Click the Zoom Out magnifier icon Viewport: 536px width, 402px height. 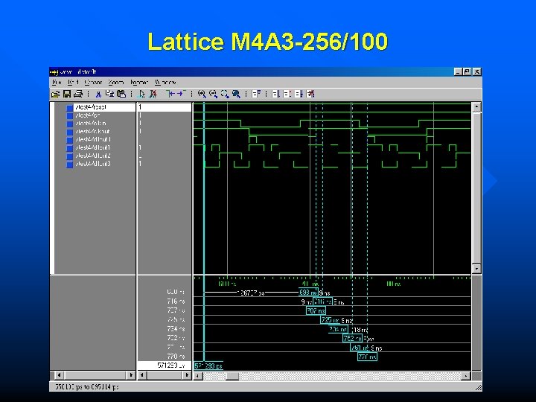point(214,94)
